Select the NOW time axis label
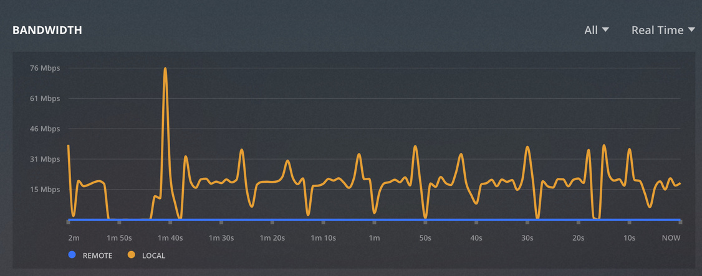 (x=671, y=238)
